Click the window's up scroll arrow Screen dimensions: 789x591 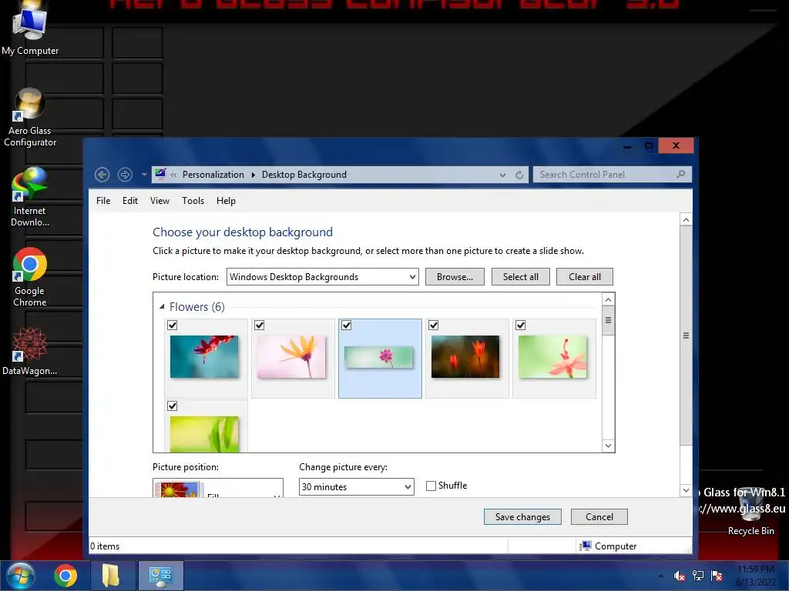(x=686, y=219)
